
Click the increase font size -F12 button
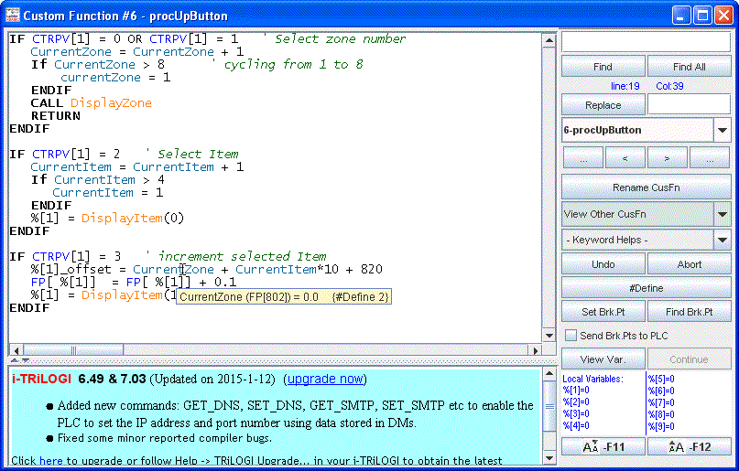(689, 446)
